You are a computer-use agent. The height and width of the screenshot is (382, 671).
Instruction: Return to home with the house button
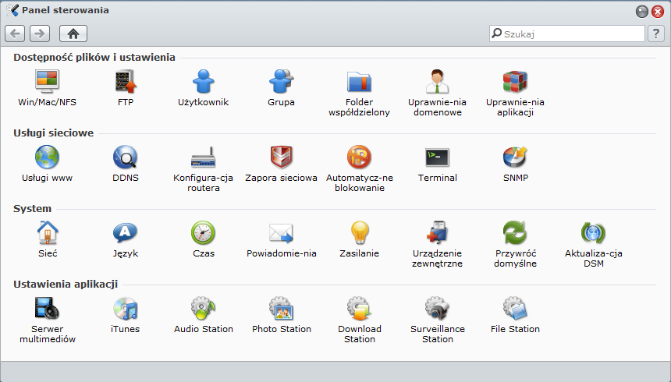[73, 34]
